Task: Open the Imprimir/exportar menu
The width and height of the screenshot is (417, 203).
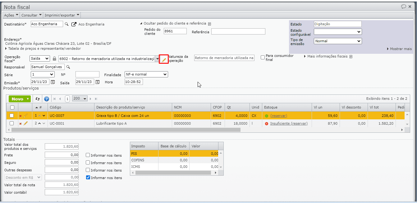Action: (x=62, y=15)
